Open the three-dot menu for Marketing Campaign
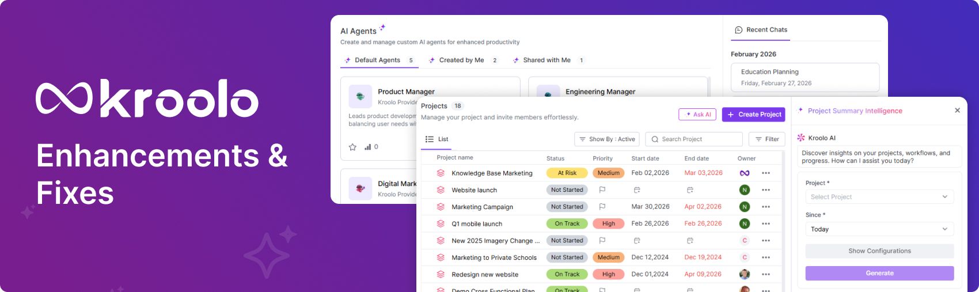The image size is (979, 292). tap(766, 207)
